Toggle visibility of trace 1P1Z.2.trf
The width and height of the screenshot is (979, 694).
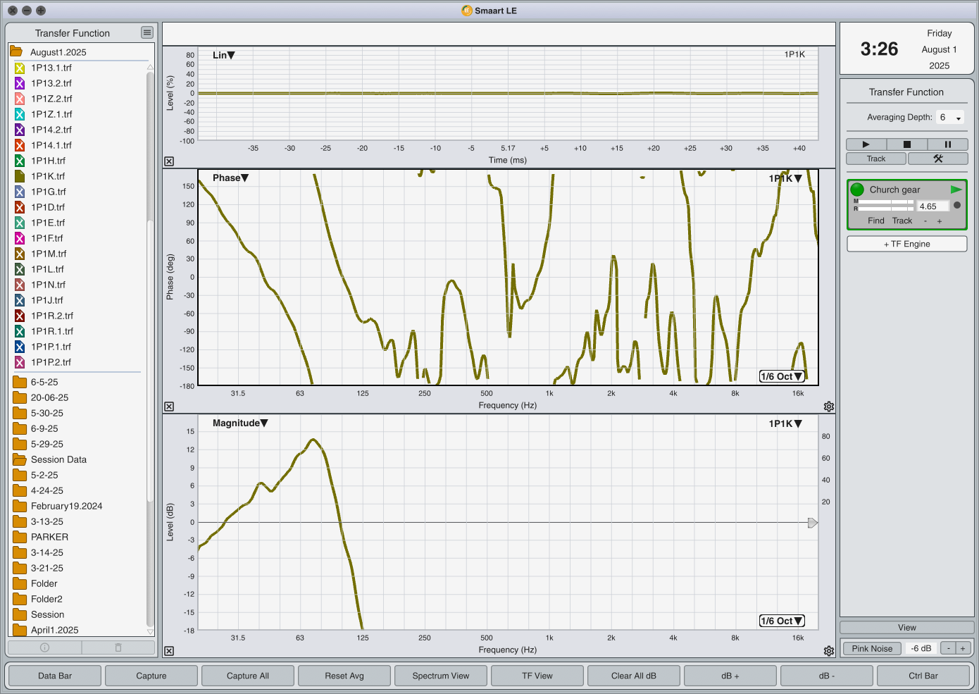[20, 99]
